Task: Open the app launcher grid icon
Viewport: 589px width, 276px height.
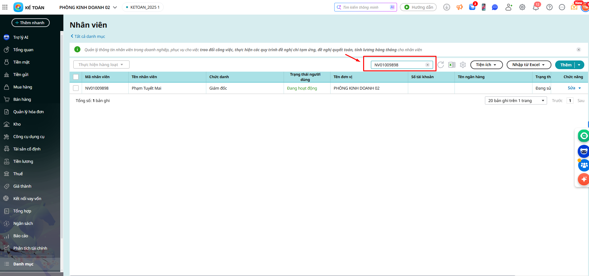Action: click(5, 7)
